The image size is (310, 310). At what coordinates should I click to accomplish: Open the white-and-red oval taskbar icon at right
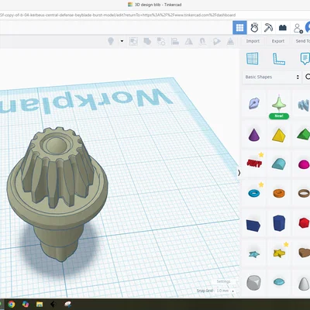67,305
